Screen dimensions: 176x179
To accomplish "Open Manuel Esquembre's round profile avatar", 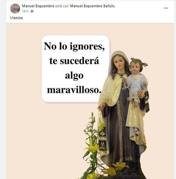I will pos(15,9).
